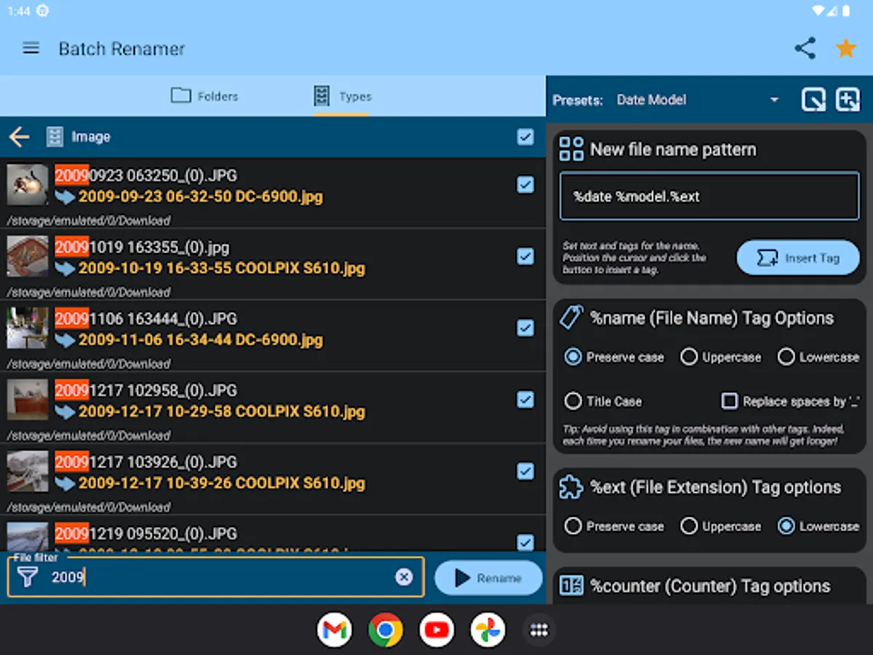Open thumbnail of 20091019 163355 image
This screenshot has height=655, width=873.
pyautogui.click(x=28, y=256)
